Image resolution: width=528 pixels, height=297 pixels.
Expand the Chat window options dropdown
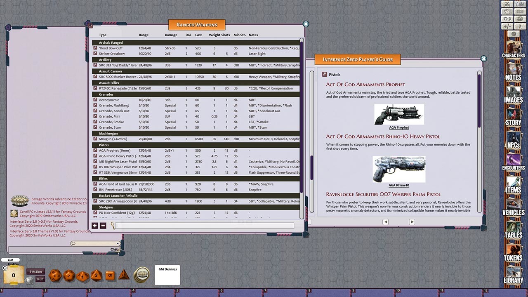tap(117, 243)
